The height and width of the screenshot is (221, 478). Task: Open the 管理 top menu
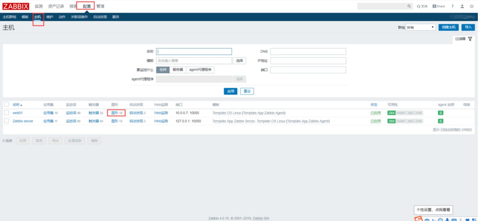pyautogui.click(x=100, y=6)
